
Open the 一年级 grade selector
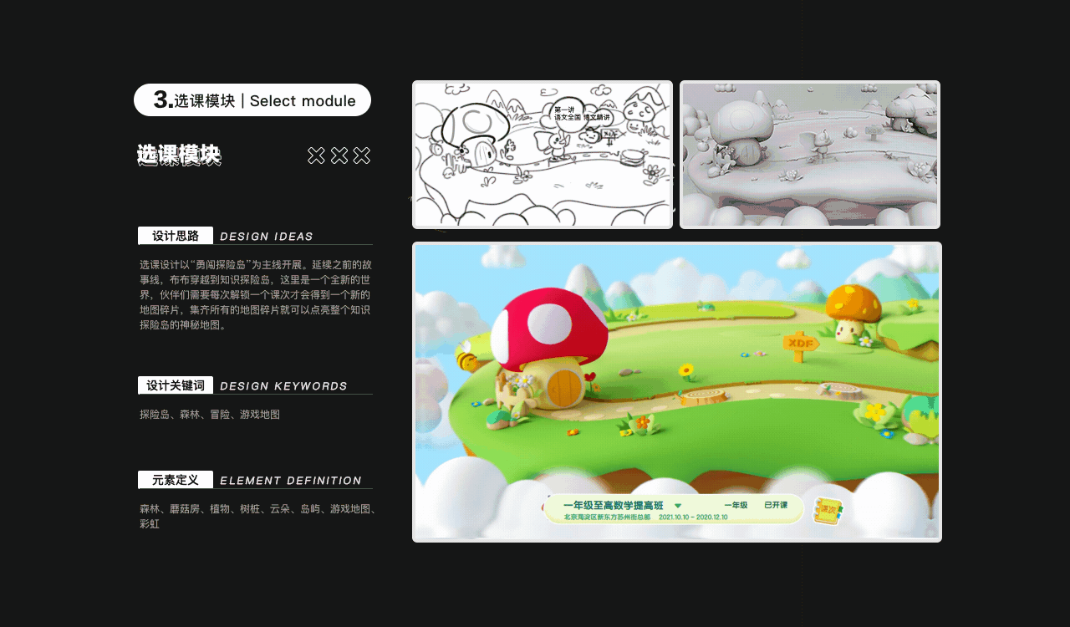click(737, 503)
